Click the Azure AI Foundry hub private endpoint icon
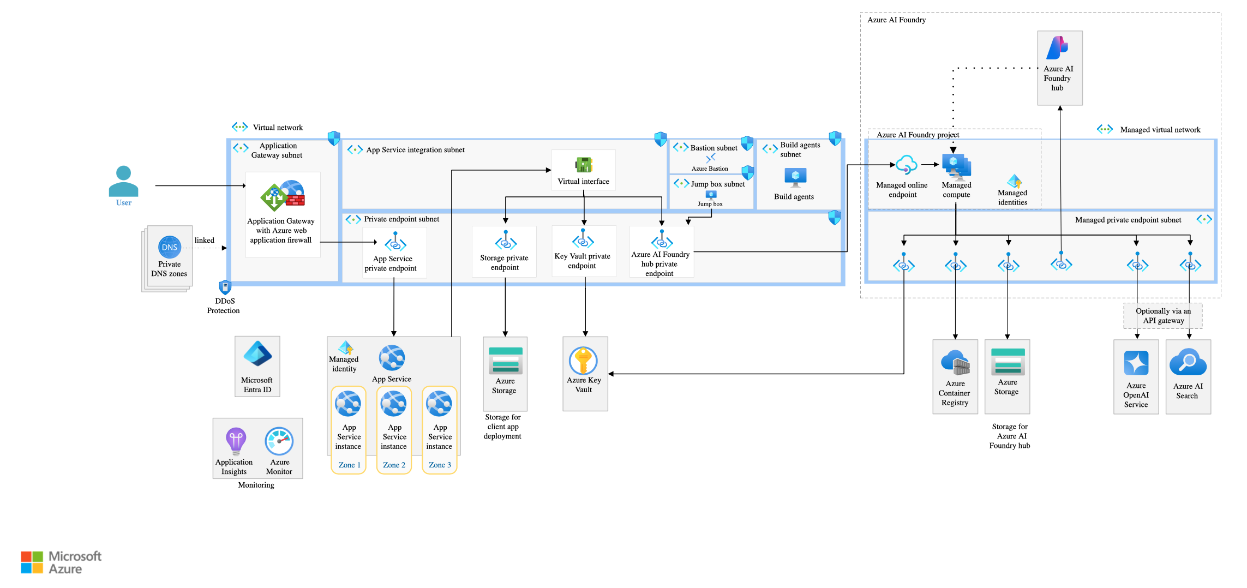Image resolution: width=1247 pixels, height=588 pixels. (662, 239)
